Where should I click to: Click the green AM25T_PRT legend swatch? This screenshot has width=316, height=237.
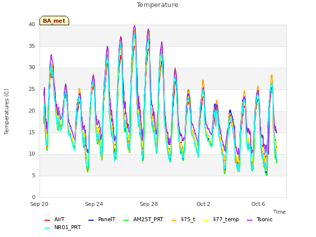coord(126,220)
